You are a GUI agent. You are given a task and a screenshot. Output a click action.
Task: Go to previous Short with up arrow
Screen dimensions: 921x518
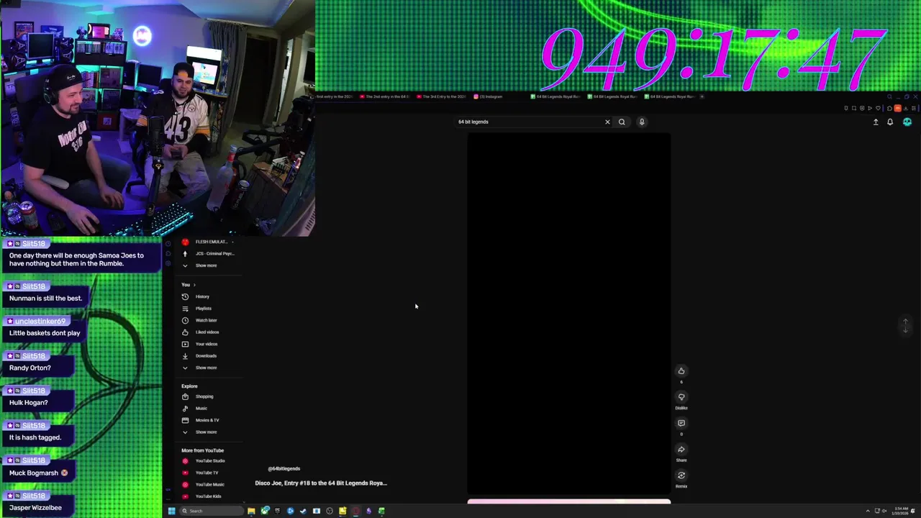[906, 322]
